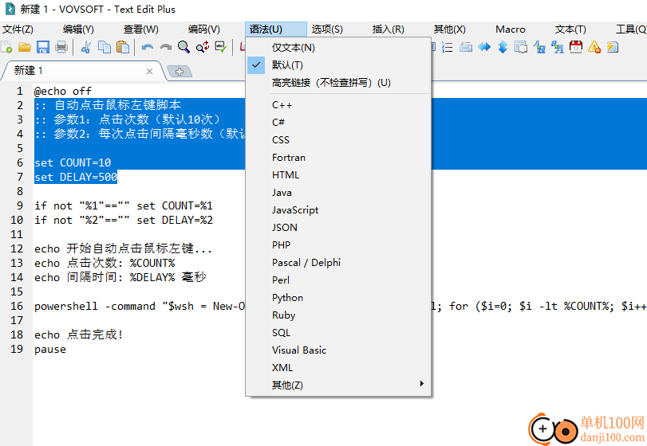Select 仅文本(N) syntax option

pos(338,47)
